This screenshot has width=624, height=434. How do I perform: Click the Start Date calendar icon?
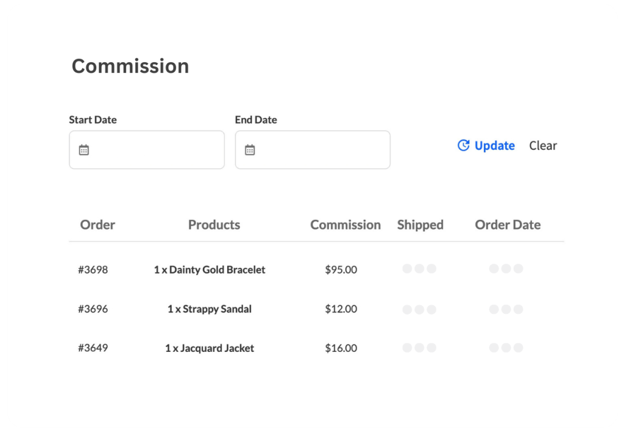coord(84,150)
